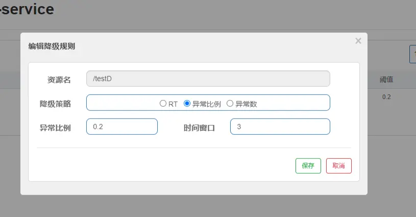Click the 编辑降级规则 dialog title
This screenshot has width=416, height=217.
coord(52,46)
